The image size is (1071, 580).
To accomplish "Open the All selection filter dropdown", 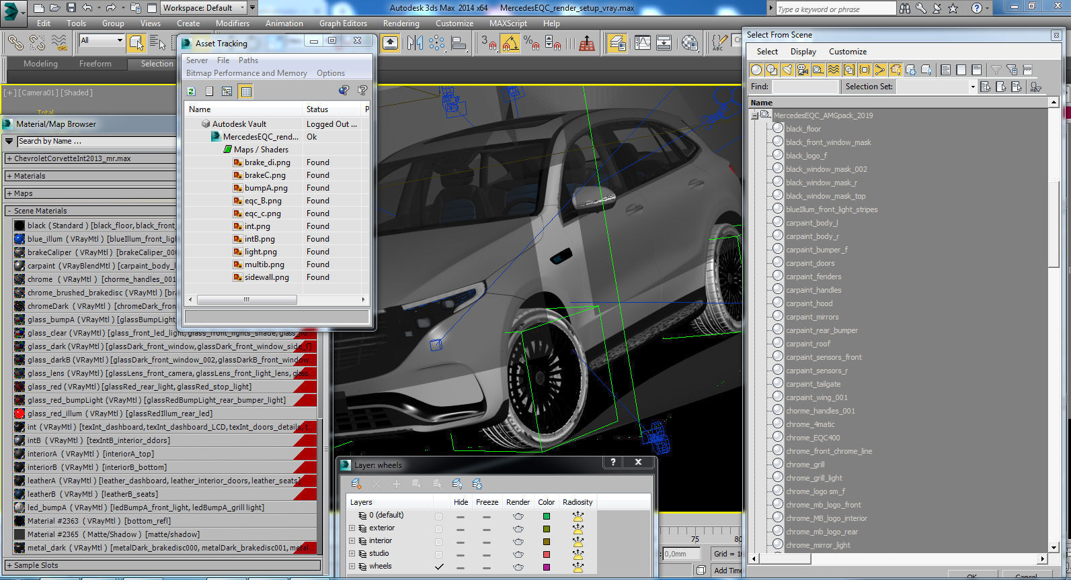I will click(102, 40).
